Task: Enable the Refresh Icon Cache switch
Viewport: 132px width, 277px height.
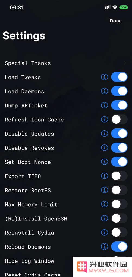Action: click(119, 120)
